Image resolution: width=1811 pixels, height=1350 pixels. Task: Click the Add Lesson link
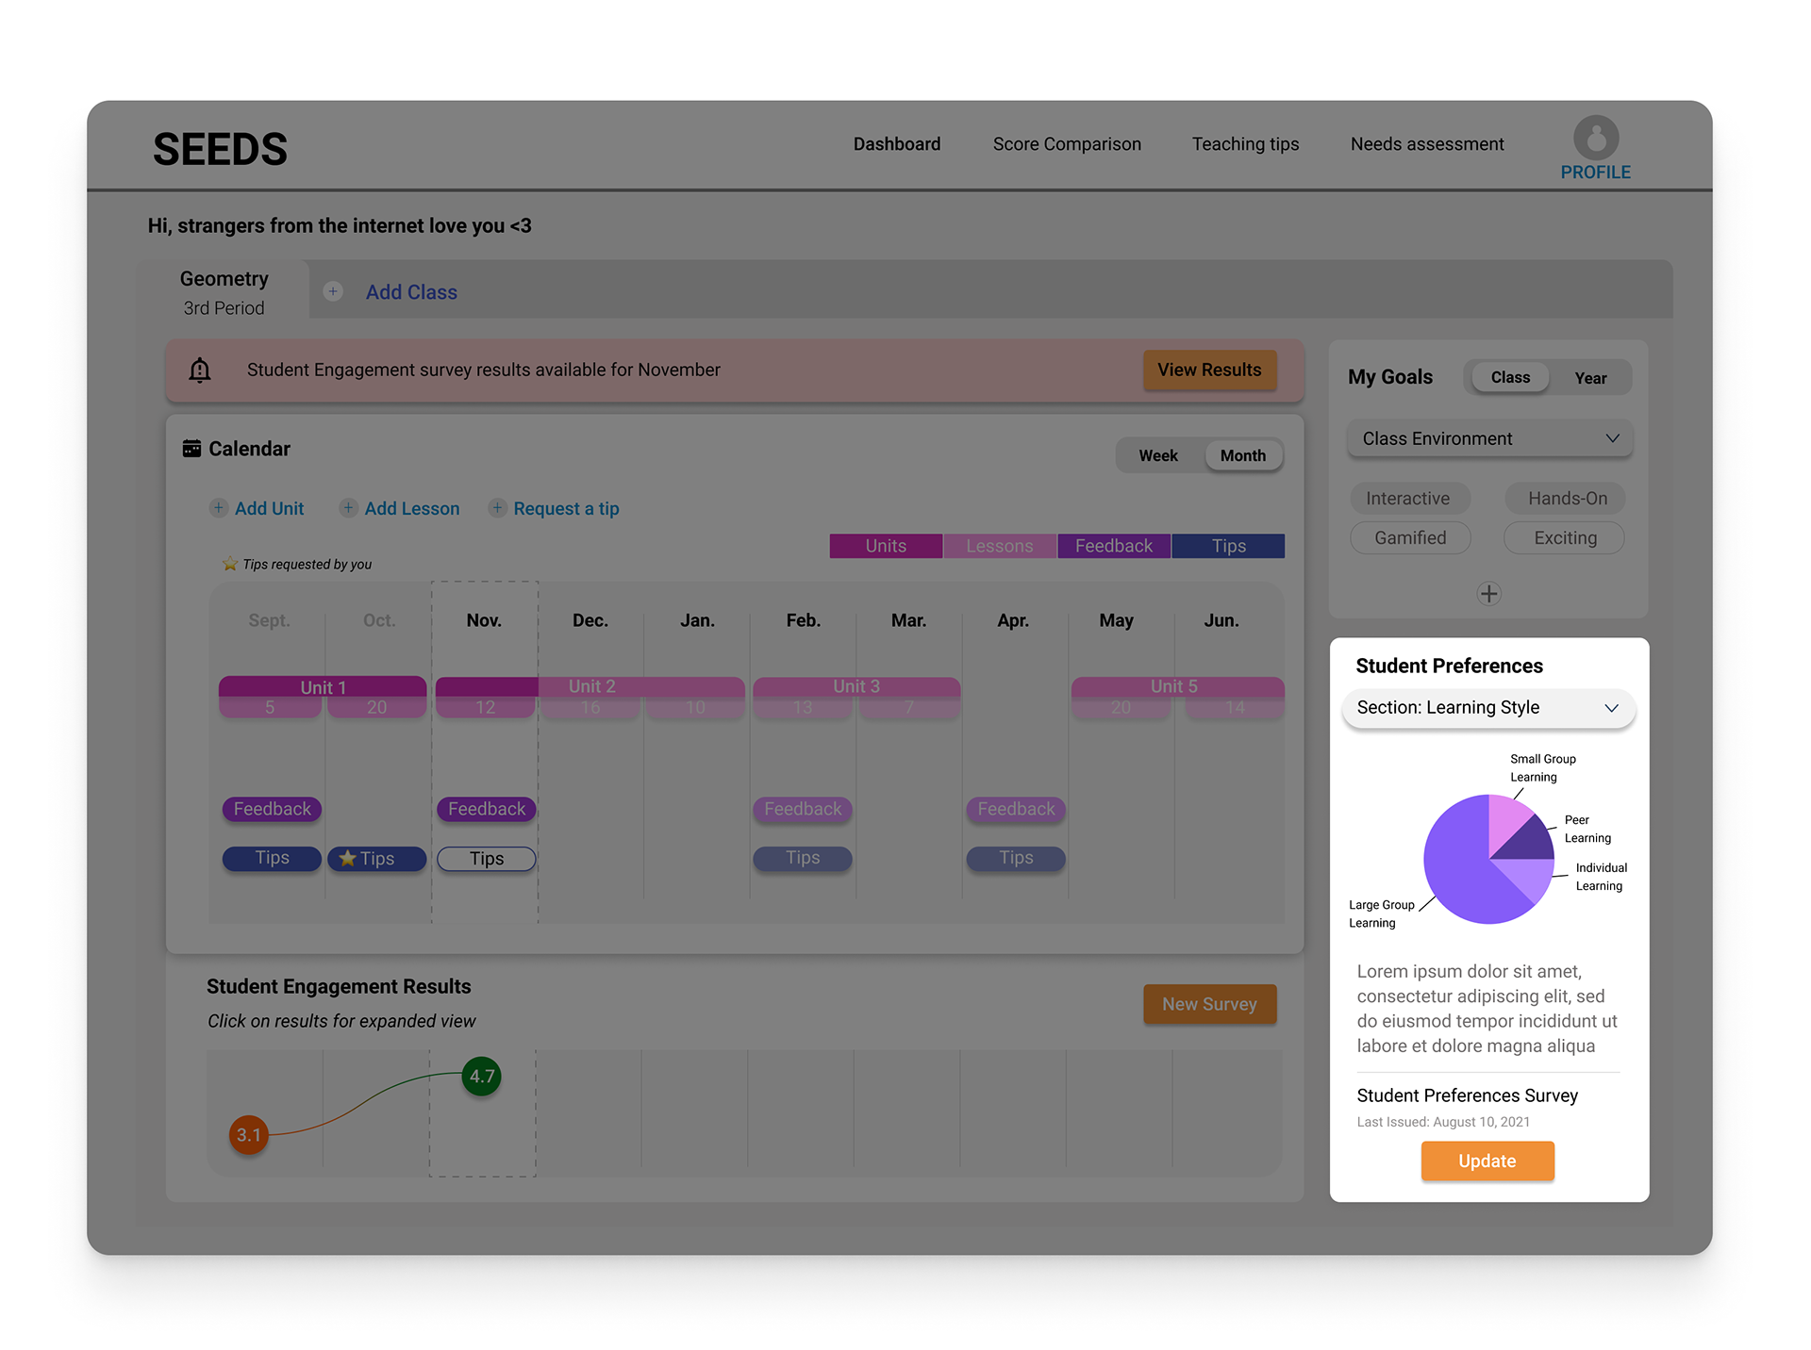coord(412,508)
